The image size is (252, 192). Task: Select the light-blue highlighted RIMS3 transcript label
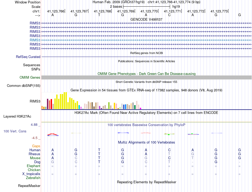[35, 40]
